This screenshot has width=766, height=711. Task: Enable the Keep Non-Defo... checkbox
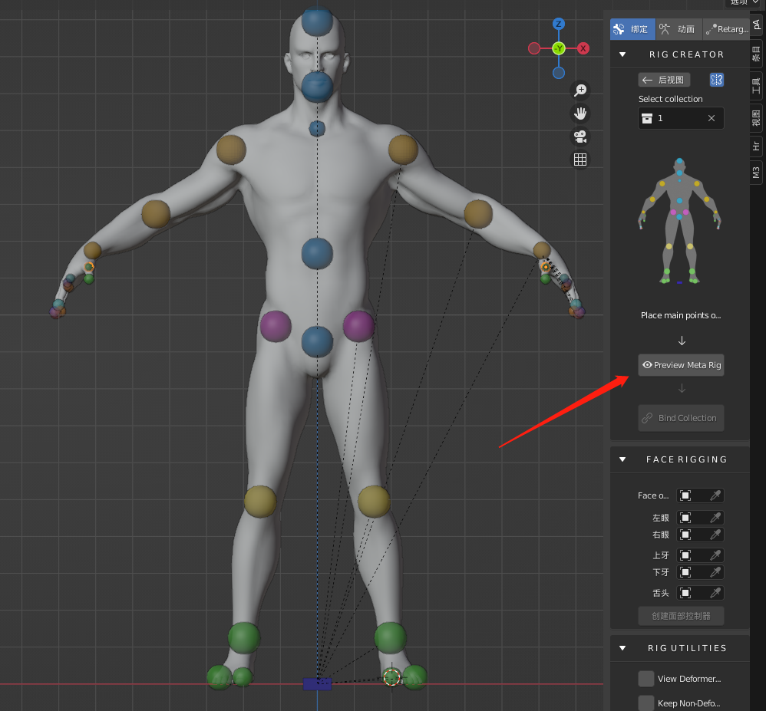click(x=645, y=703)
